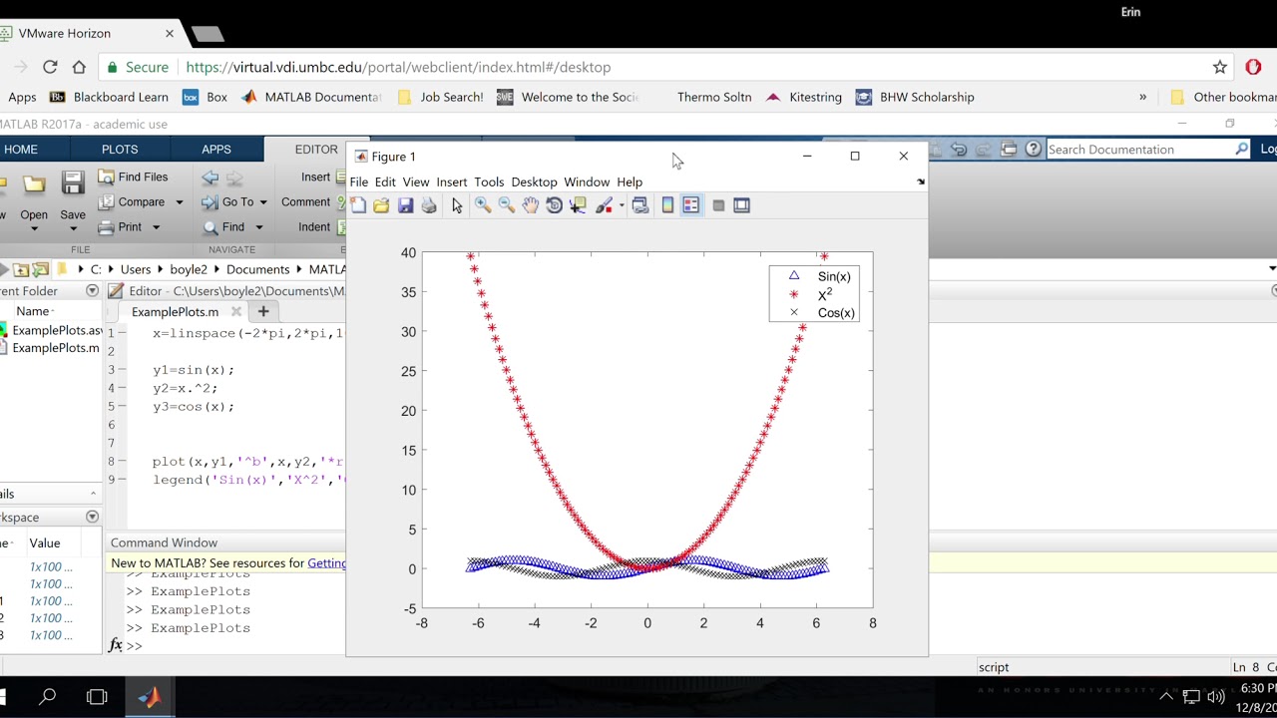Viewport: 1277px width, 718px height.
Task: Click the Save floppy icon in MATLAB ribbon
Action: 73,184
